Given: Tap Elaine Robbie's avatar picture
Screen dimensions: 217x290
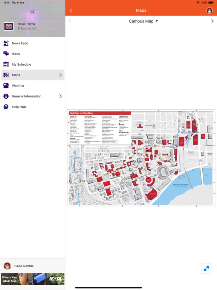Looking at the screenshot, I should click(7, 266).
